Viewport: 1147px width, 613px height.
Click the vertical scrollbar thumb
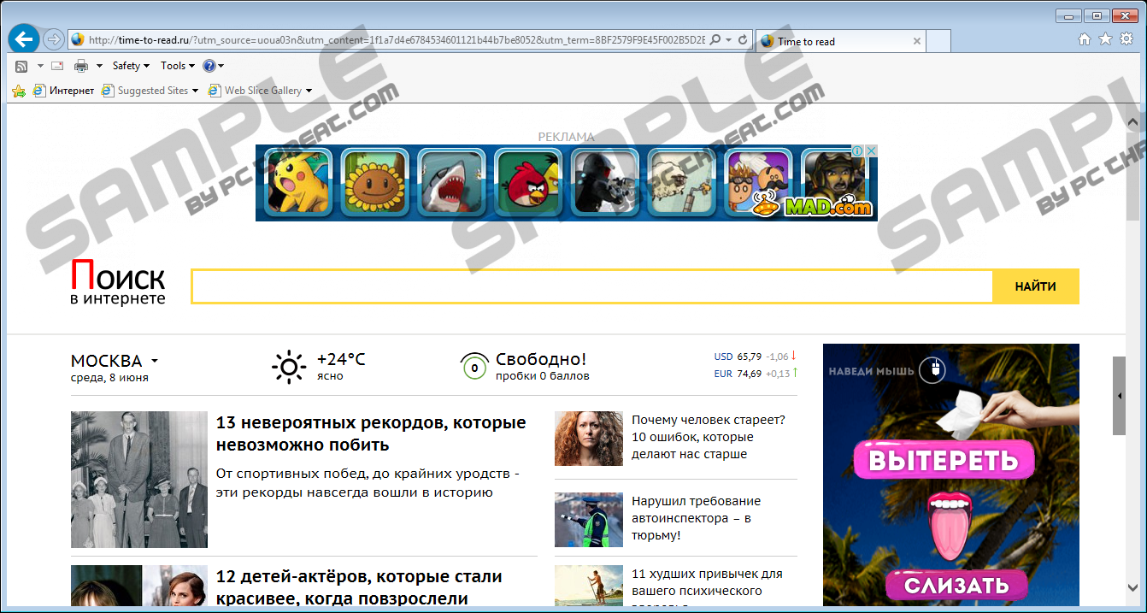click(1119, 395)
